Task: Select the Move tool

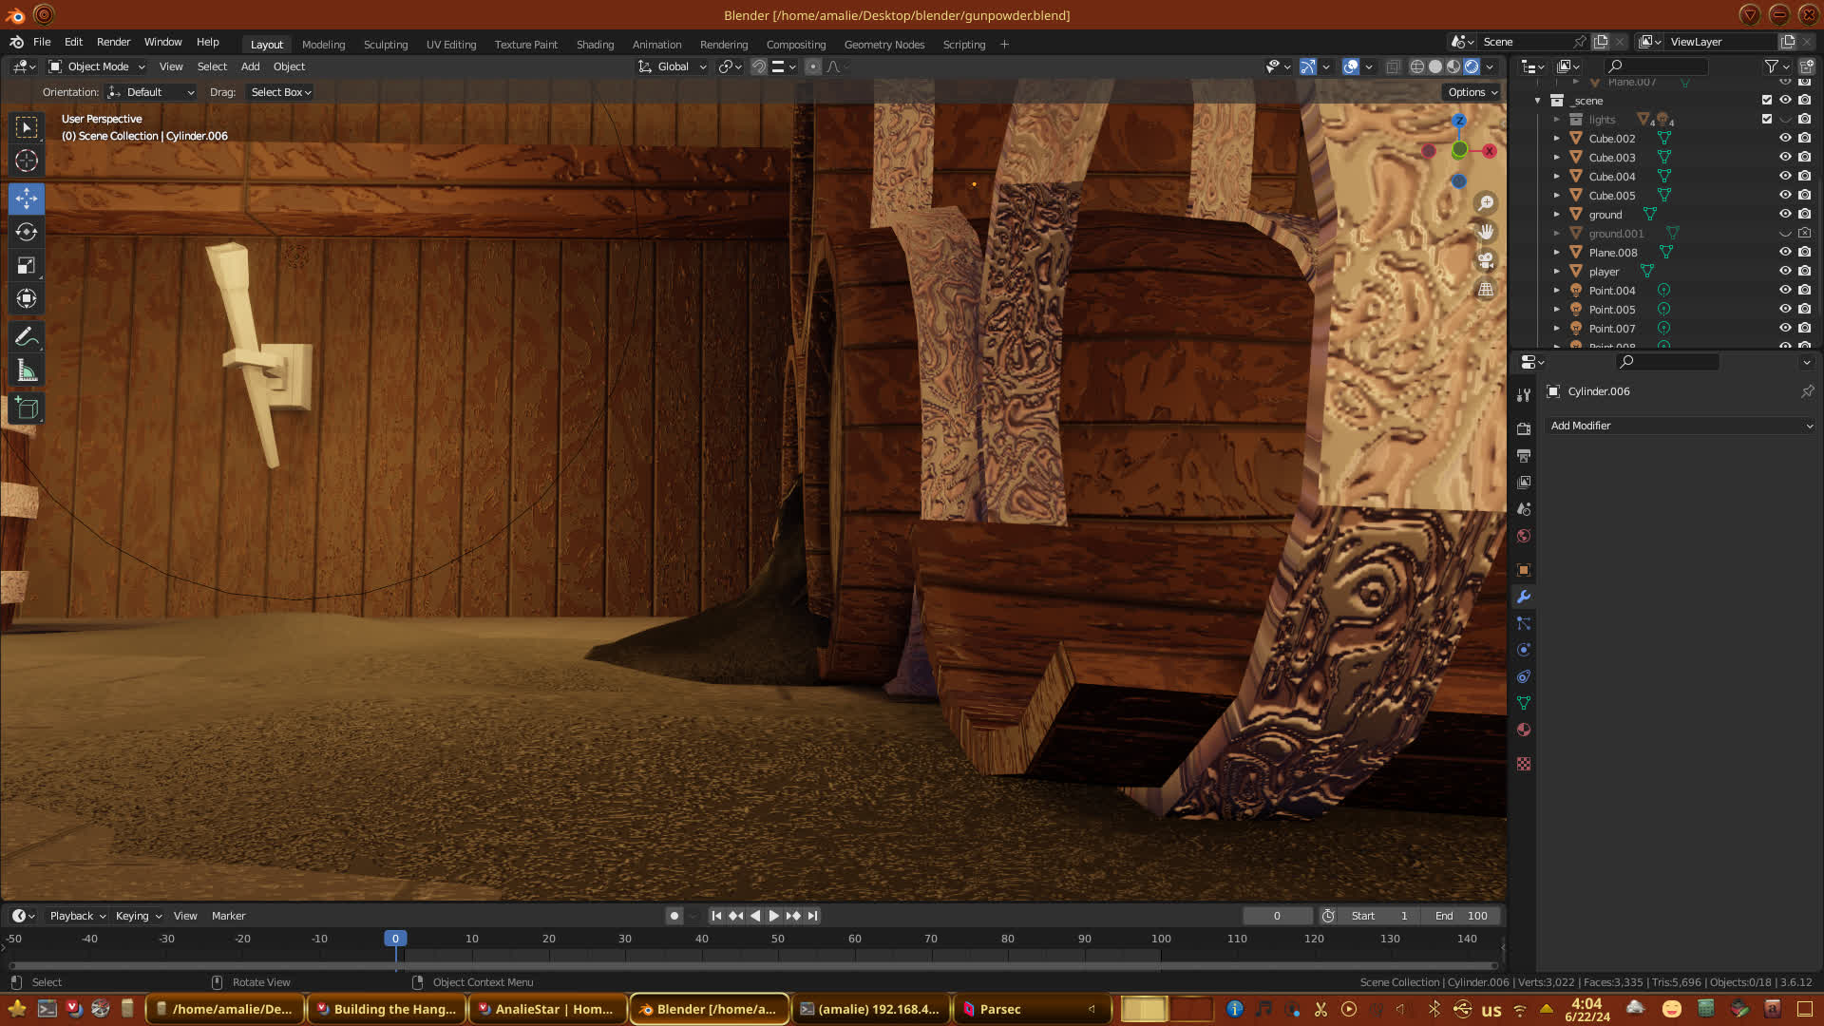Action: [x=27, y=199]
